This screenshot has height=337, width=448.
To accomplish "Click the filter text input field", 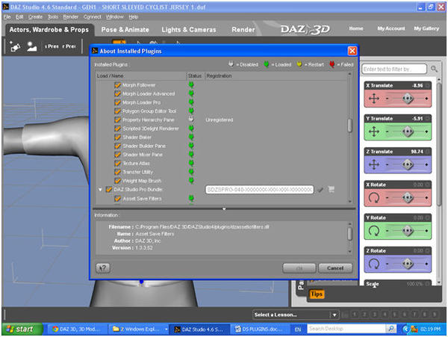I will coord(394,69).
